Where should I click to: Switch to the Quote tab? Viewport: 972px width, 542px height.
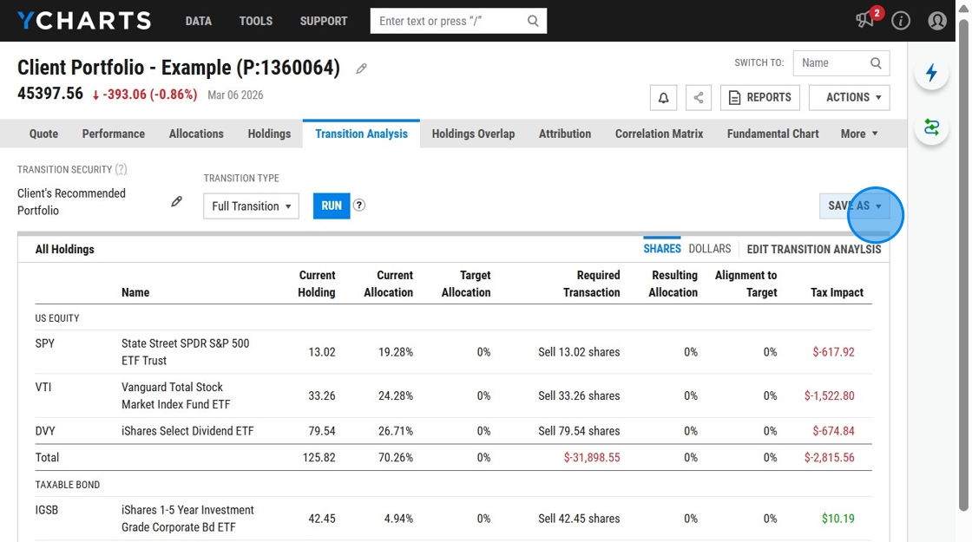(43, 134)
